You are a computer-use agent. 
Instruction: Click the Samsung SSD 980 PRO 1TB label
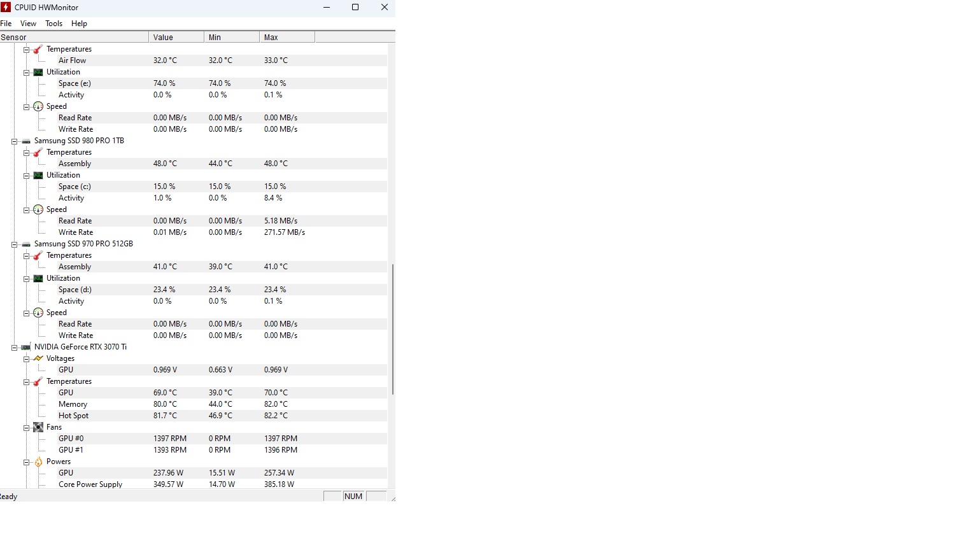[x=79, y=141]
